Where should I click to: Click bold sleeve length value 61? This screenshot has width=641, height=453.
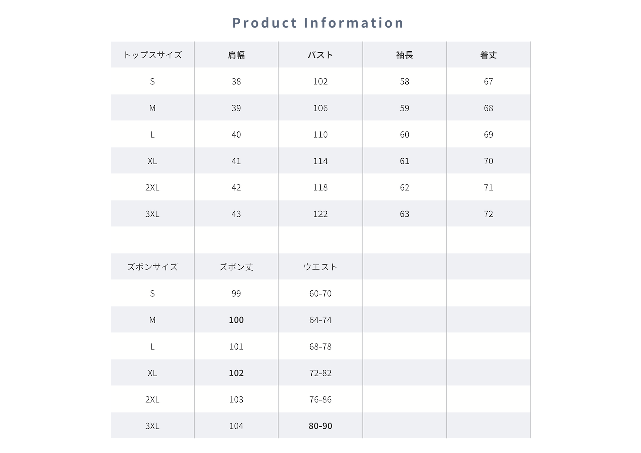pyautogui.click(x=405, y=161)
